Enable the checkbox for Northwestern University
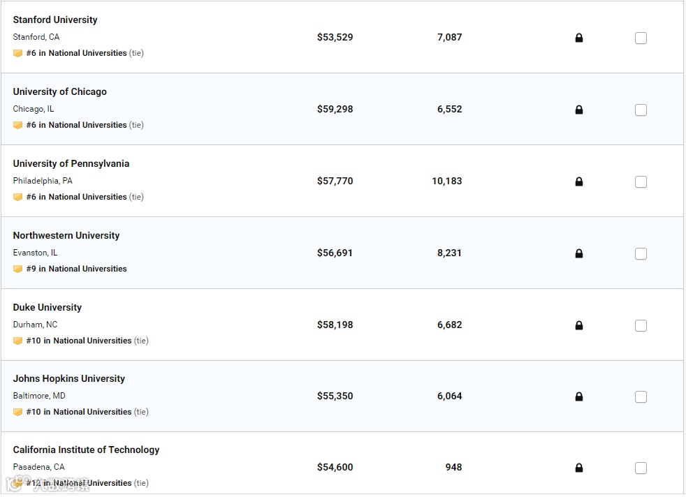686x497 pixels. (641, 254)
